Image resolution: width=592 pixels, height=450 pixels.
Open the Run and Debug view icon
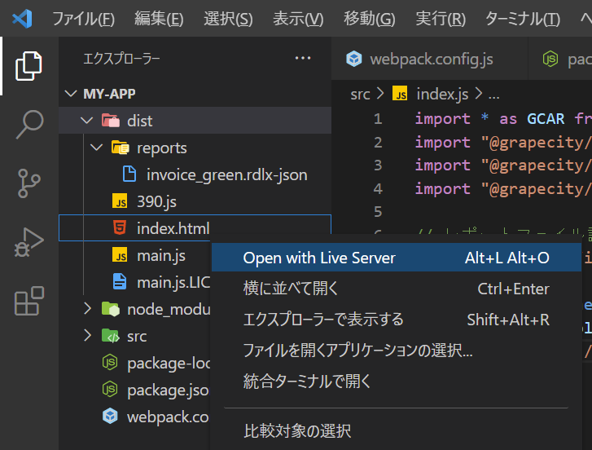29,242
